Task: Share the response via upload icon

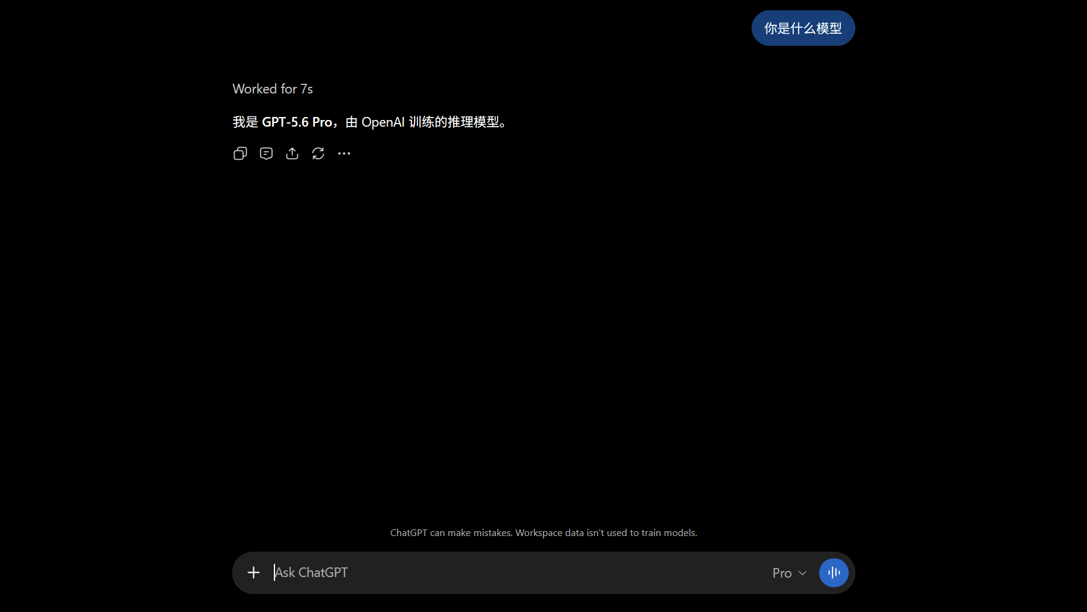Action: [x=292, y=154]
